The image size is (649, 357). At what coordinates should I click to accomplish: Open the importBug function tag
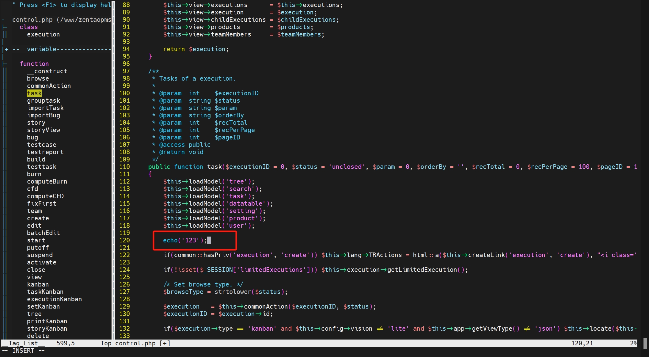43,115
